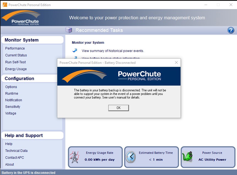Open Configuration Options
This screenshot has width=237, height=175.
pyautogui.click(x=11, y=87)
